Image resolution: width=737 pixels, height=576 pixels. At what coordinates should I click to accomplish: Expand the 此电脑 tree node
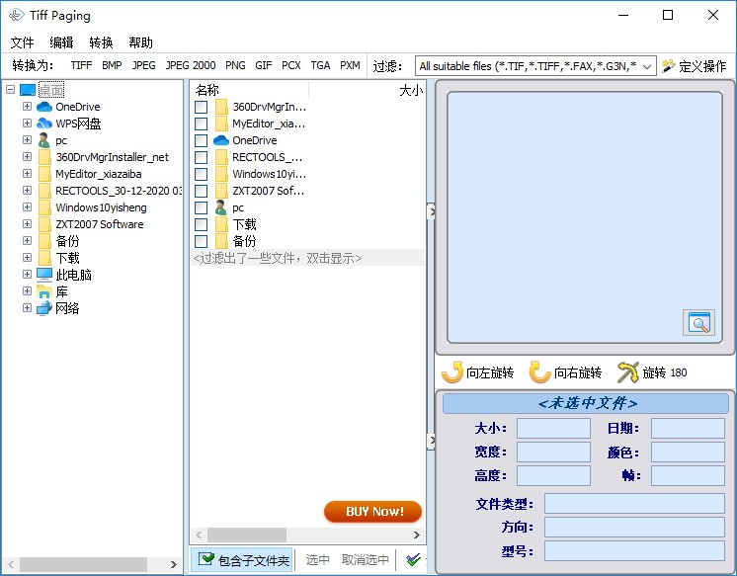[x=27, y=274]
